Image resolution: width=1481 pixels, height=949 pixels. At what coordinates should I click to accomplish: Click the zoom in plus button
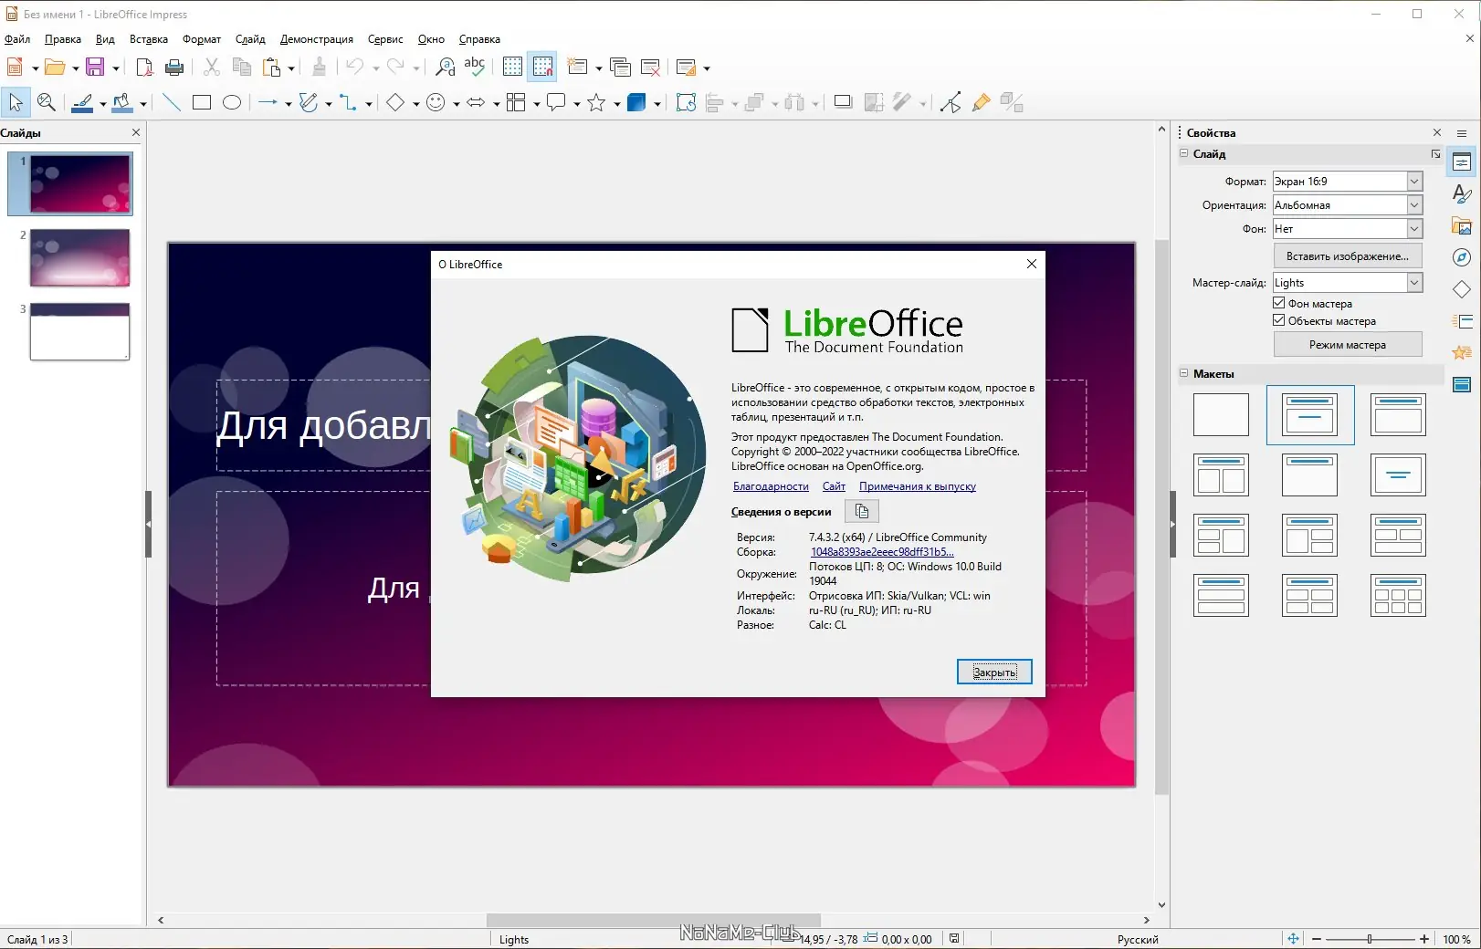tap(1423, 939)
